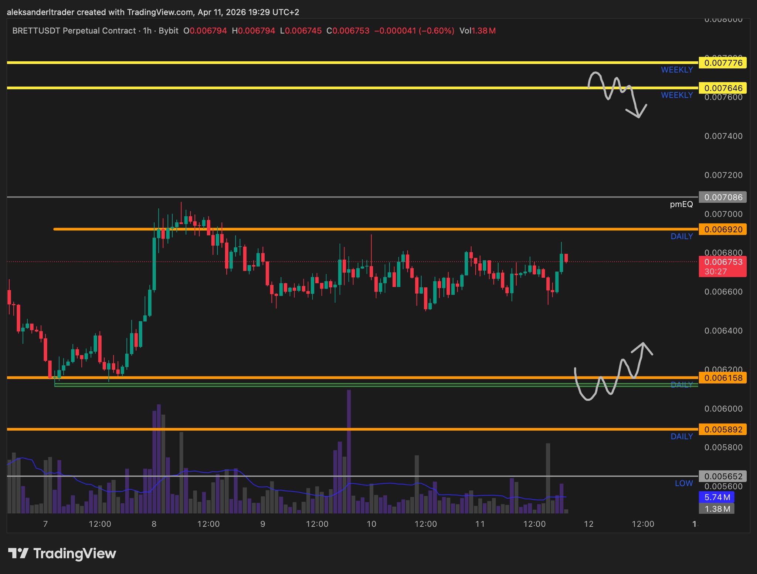Click the gray 1.38M volume label

tap(716, 509)
